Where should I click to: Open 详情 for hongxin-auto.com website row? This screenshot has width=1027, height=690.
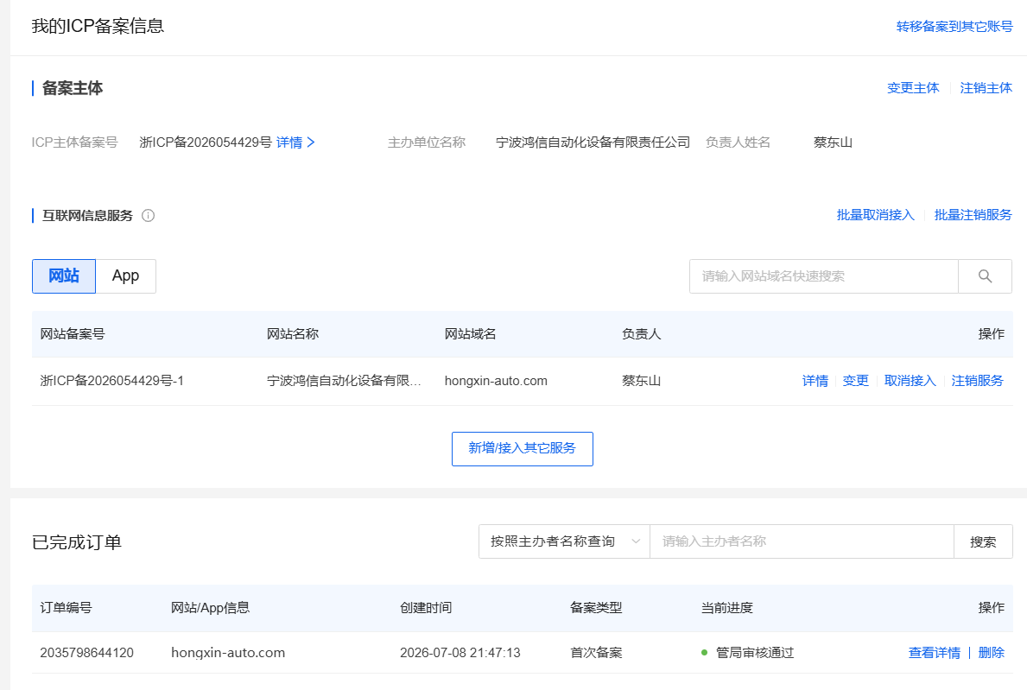coord(815,381)
